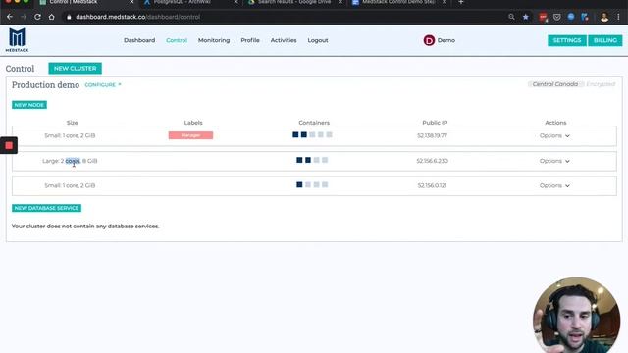This screenshot has height=353, width=628.
Task: Close the PostgreSQL ArchWiki tab
Action: click(235, 2)
